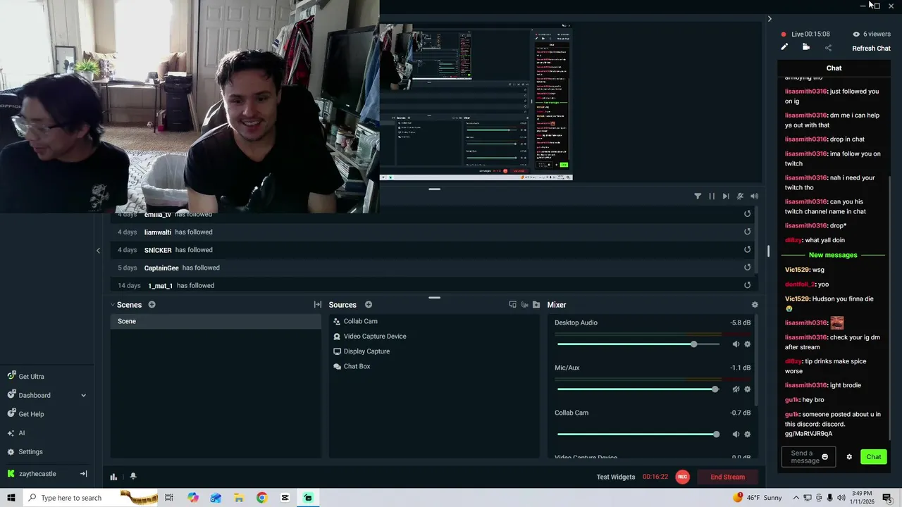Viewport: 902px width, 507px height.
Task: Expand the Dashboard submenu chevron
Action: click(83, 395)
